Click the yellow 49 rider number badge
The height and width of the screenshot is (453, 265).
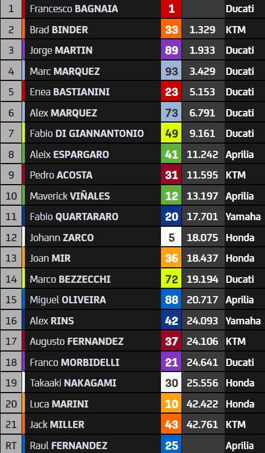click(x=172, y=134)
